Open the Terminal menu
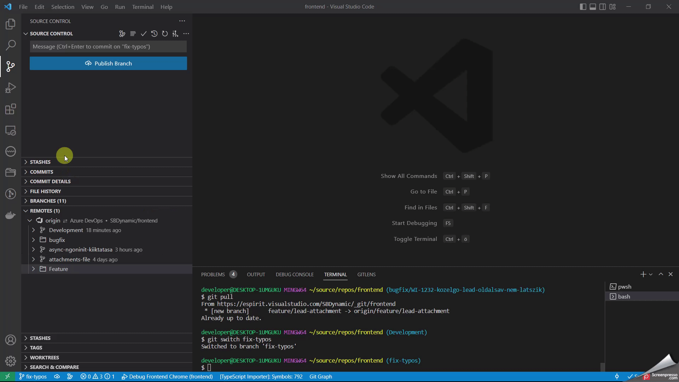Viewport: 679px width, 382px height. (x=143, y=7)
